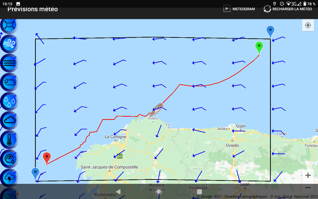Click the León city label
The image size is (318, 199).
[x=245, y=184]
